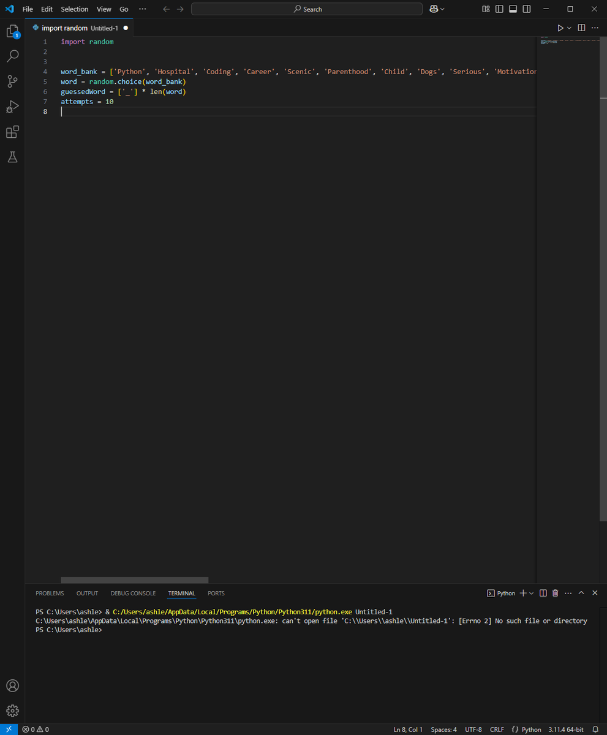The width and height of the screenshot is (607, 735).
Task: Switch to the Terminal tab
Action: pyautogui.click(x=181, y=594)
